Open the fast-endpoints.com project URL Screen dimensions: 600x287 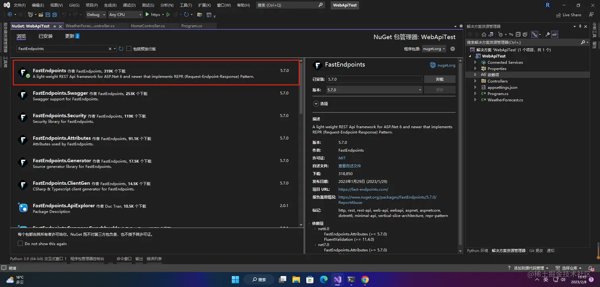[363, 189]
